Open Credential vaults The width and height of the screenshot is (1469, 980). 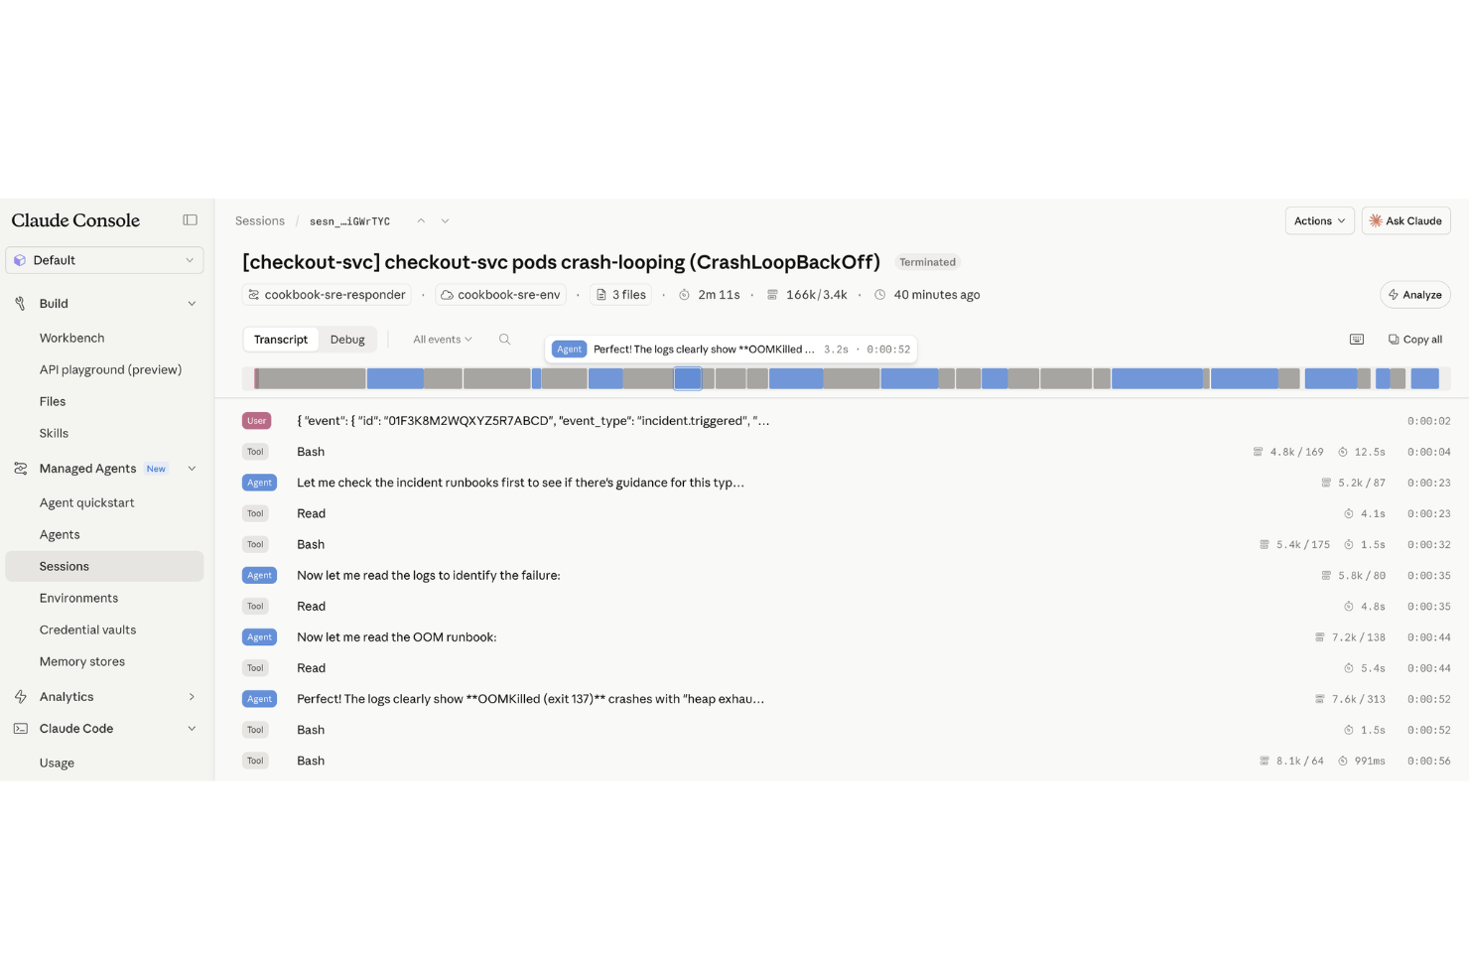point(87,630)
